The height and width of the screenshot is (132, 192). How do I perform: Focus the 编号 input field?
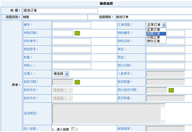72,25
